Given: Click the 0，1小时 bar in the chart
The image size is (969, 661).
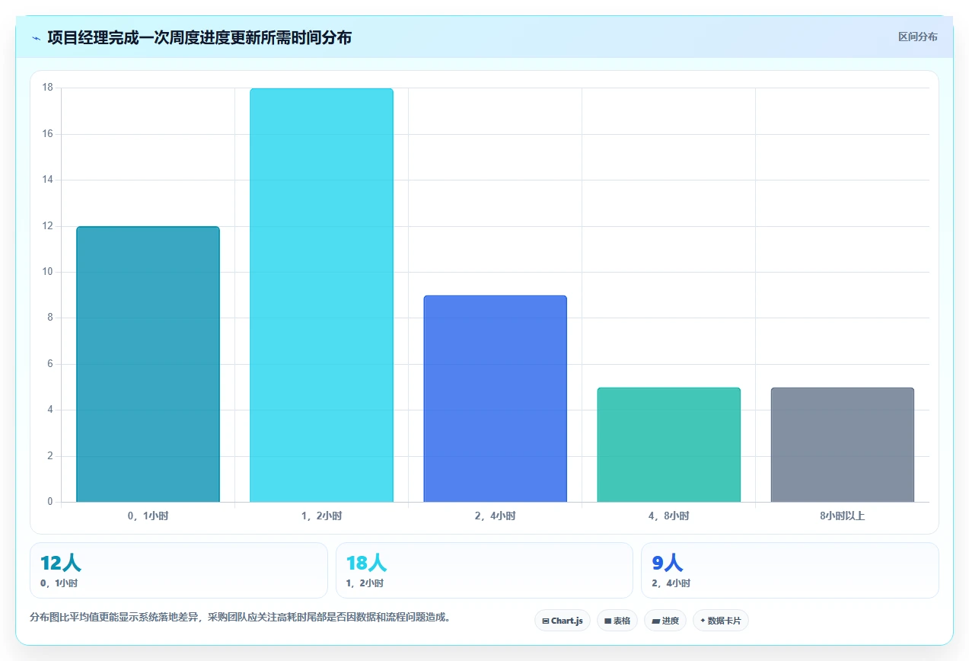Looking at the screenshot, I should click(148, 365).
